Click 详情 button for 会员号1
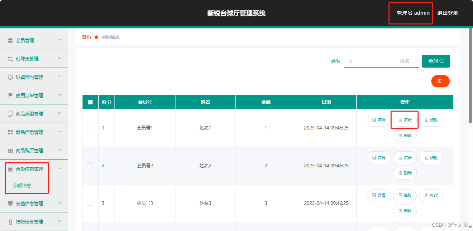Viewport: 473px width, 231px height. click(379, 120)
